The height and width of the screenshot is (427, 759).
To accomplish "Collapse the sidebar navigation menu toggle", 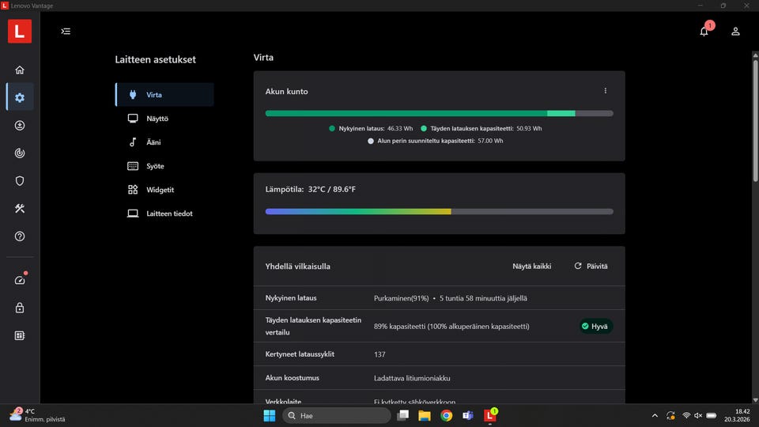I will [x=66, y=32].
